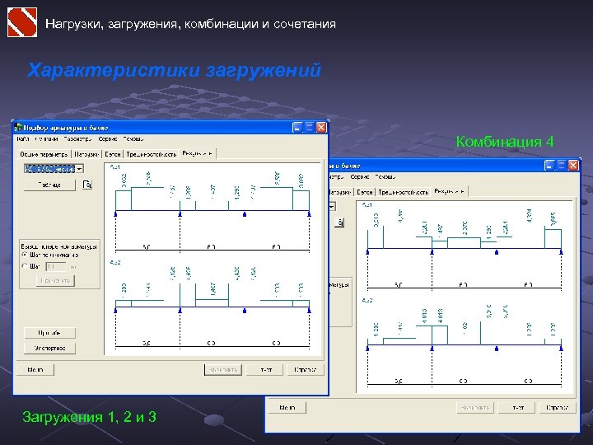The height and width of the screenshot is (445, 593).
Task: Open Сервис menu in the back window
Action: 360,176
